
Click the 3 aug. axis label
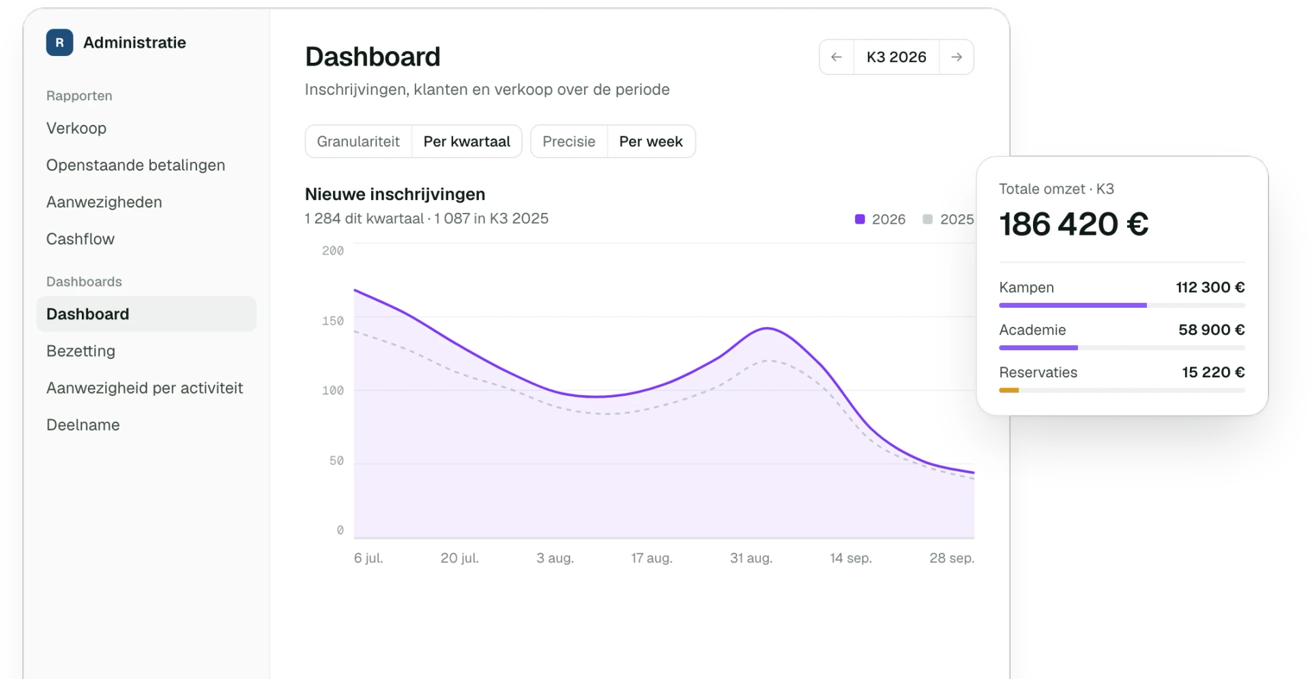(555, 558)
